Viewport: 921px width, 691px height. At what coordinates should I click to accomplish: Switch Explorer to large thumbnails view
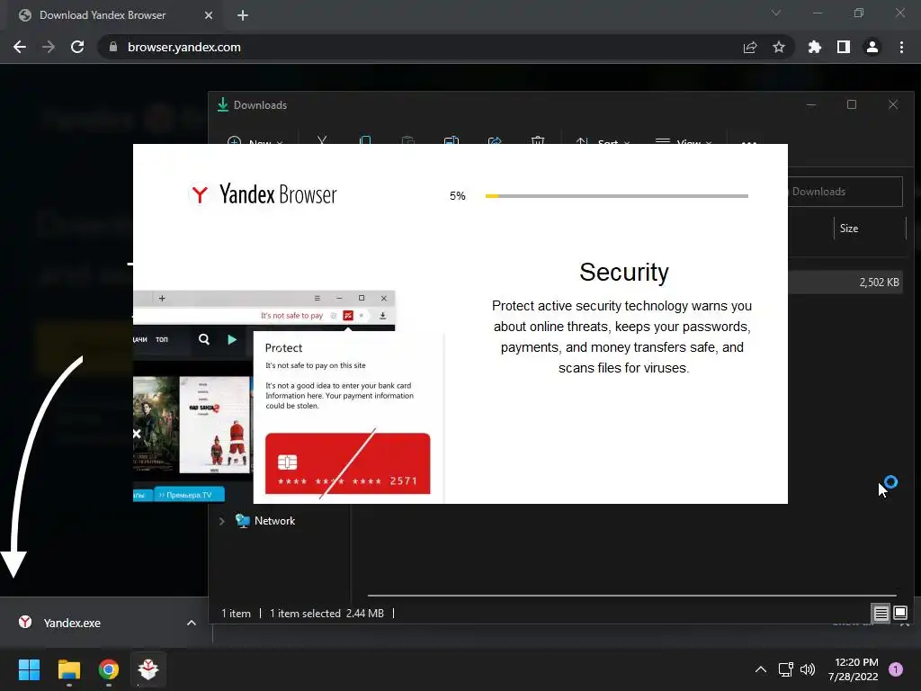click(x=899, y=614)
